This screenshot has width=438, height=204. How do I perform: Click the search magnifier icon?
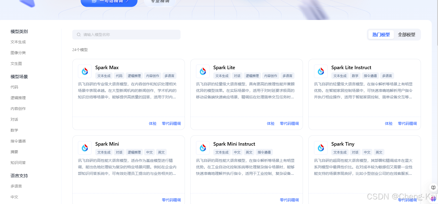(79, 35)
